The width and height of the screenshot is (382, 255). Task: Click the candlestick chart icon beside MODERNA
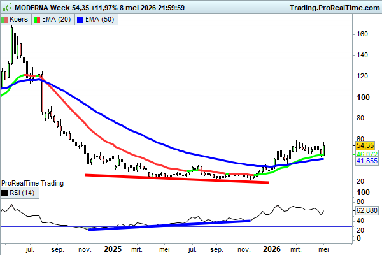tap(7, 8)
